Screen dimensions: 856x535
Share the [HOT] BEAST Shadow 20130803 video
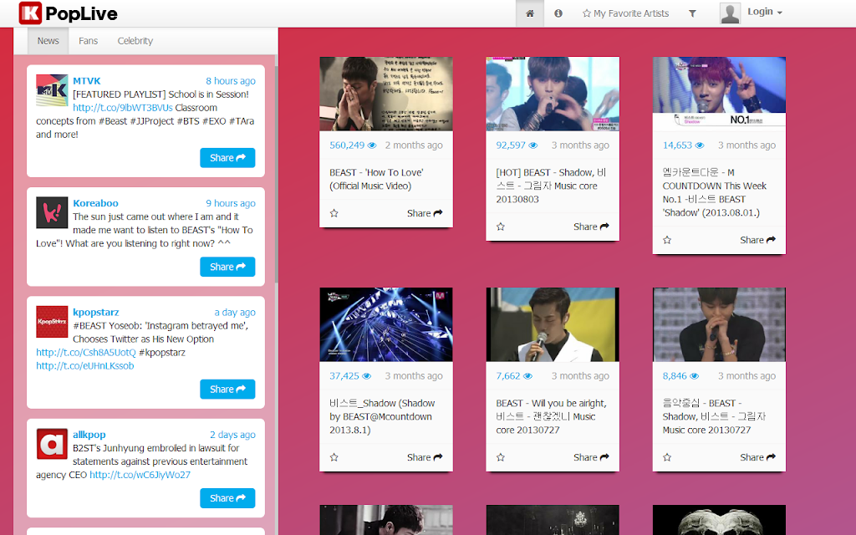(591, 227)
